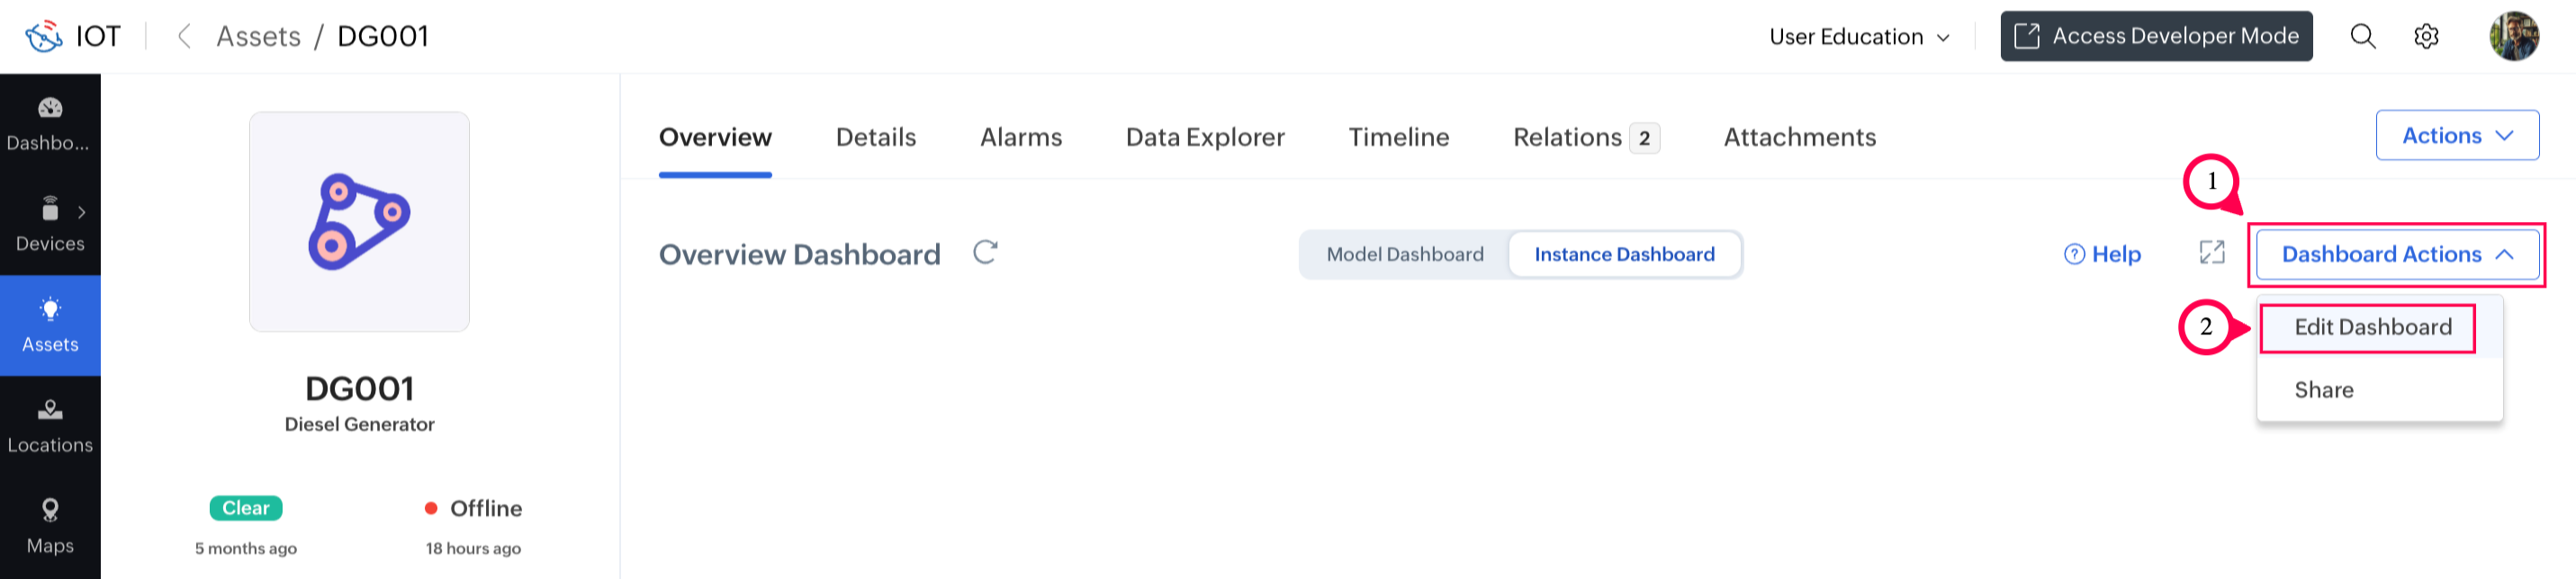Select the Instance Dashboard toggle
The height and width of the screenshot is (579, 2576).
pos(1624,254)
